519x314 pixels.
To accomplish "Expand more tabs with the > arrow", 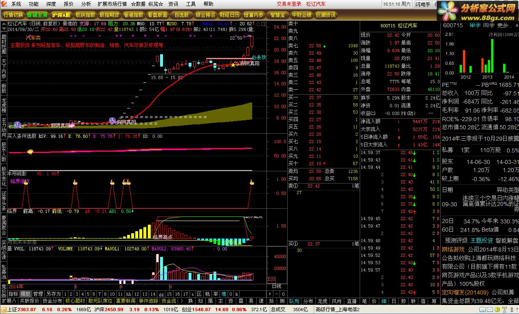I will (181, 301).
